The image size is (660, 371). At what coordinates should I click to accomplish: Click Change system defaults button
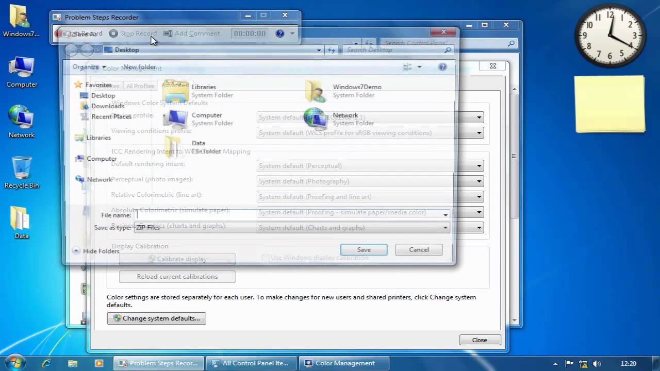[x=157, y=318]
